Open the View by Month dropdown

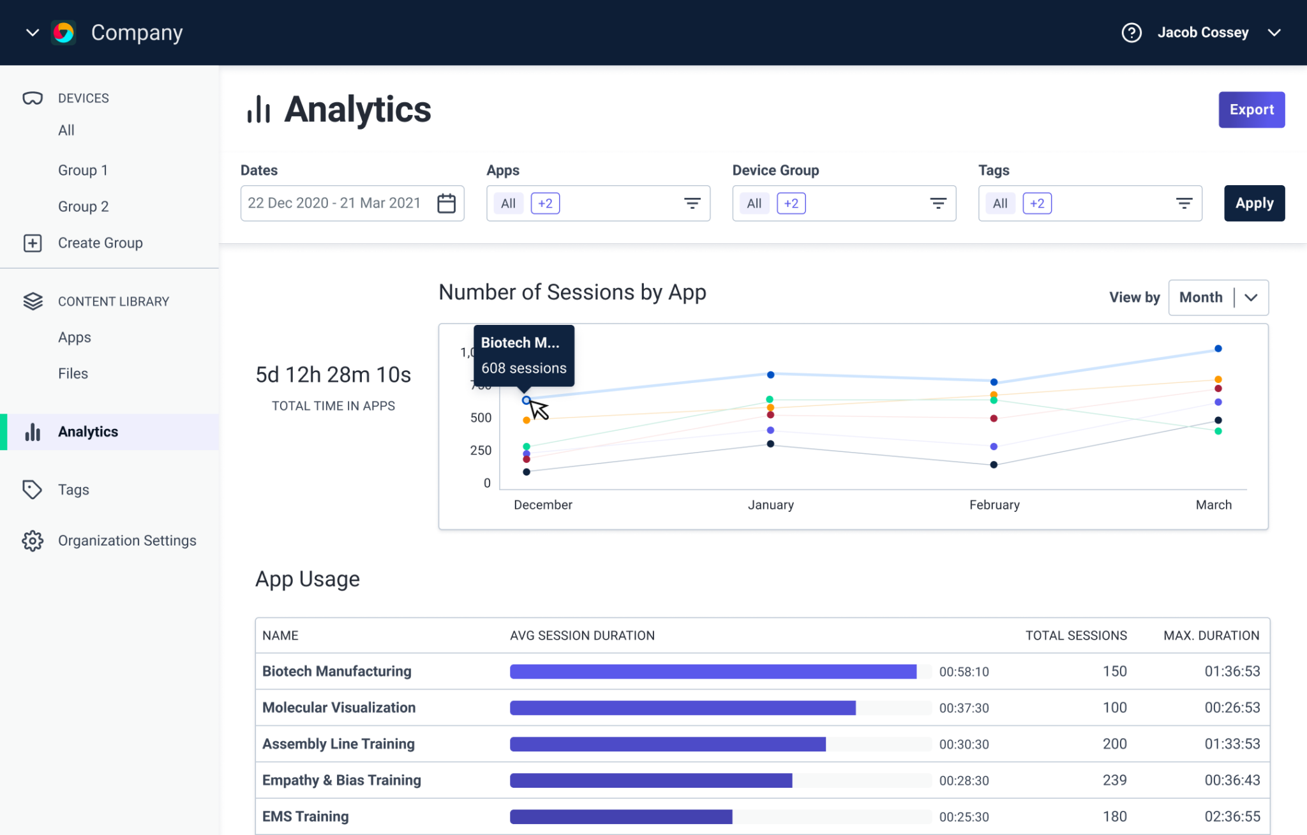(1218, 297)
